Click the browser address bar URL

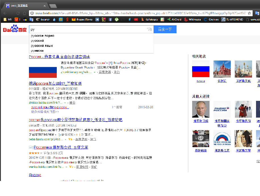pos(141,13)
